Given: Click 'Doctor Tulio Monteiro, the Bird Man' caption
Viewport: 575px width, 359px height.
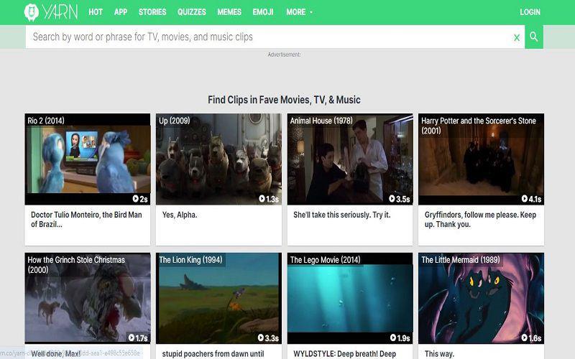Looking at the screenshot, I should tap(86, 220).
